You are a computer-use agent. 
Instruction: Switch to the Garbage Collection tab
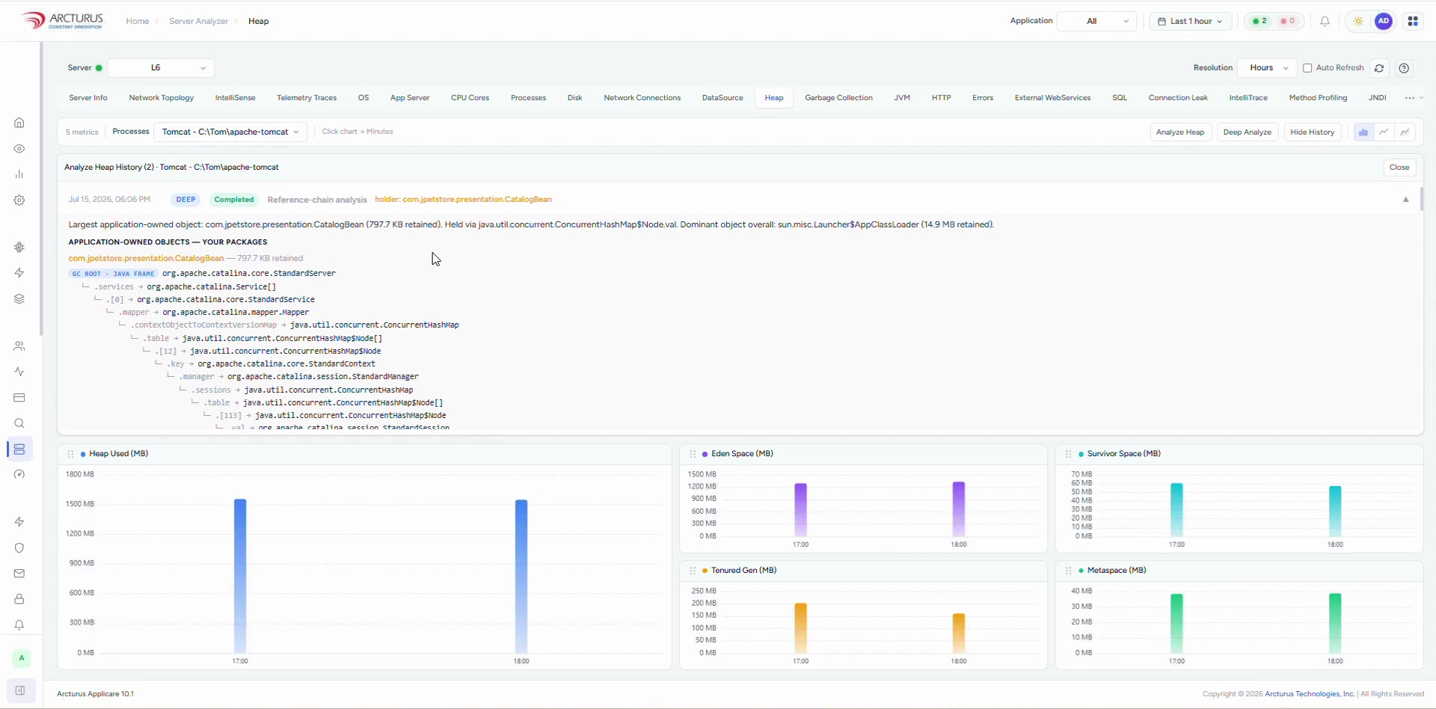[x=838, y=98]
